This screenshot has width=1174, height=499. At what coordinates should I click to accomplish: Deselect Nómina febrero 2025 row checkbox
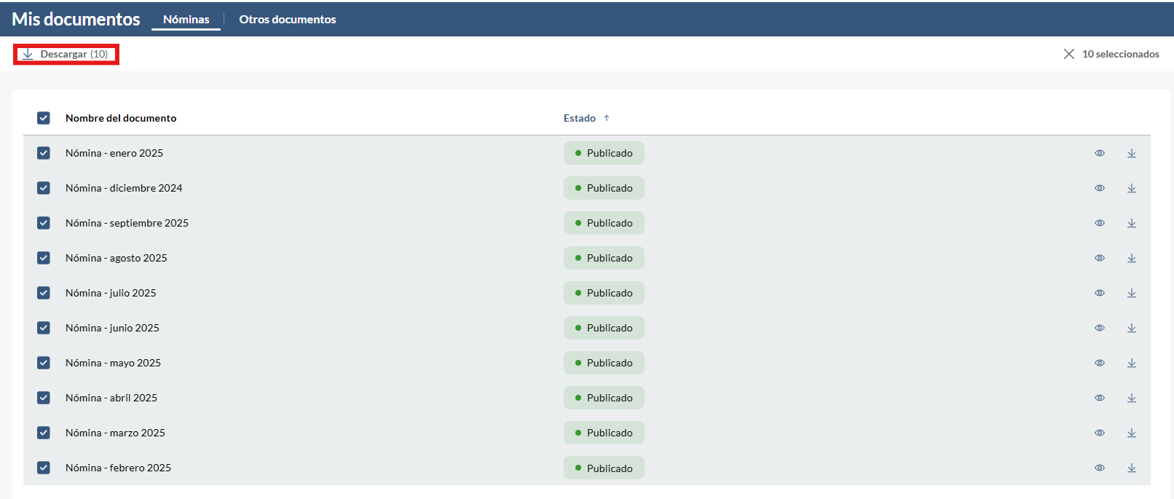[44, 468]
